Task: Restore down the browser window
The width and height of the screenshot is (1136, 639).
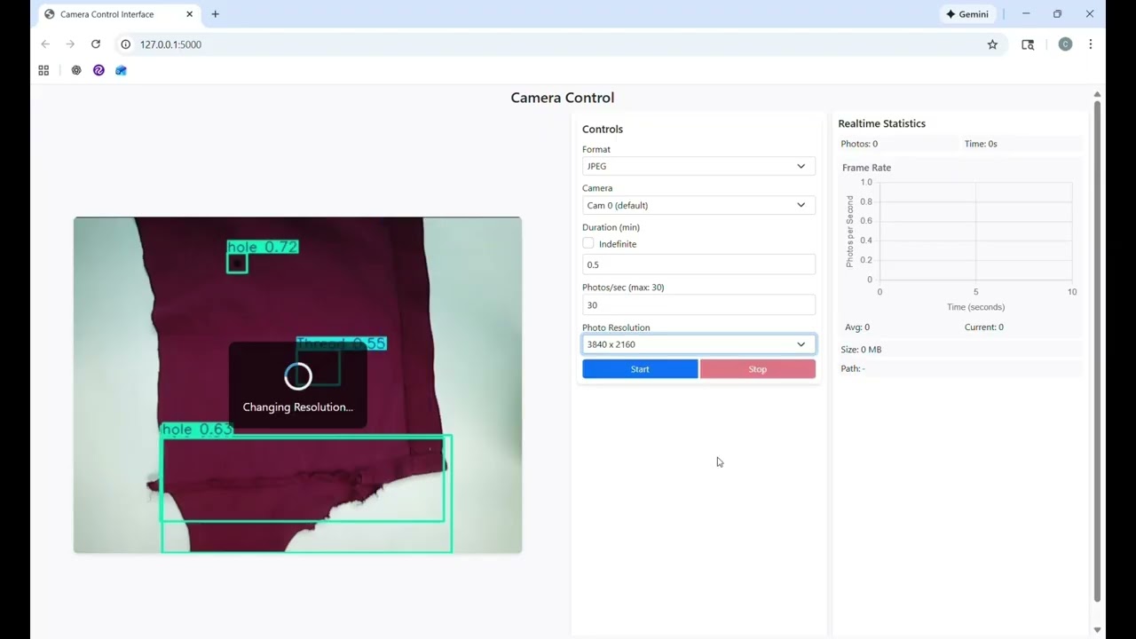Action: 1057,14
